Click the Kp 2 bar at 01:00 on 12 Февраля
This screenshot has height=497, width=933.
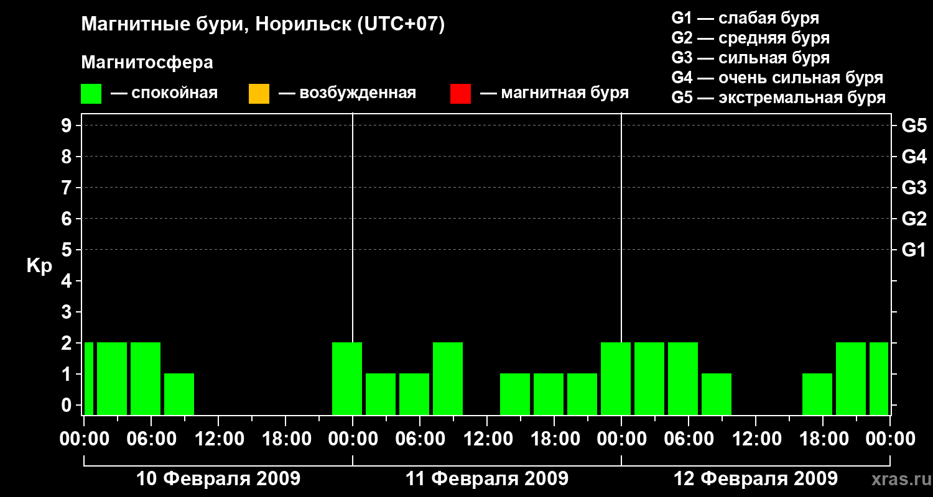click(649, 378)
